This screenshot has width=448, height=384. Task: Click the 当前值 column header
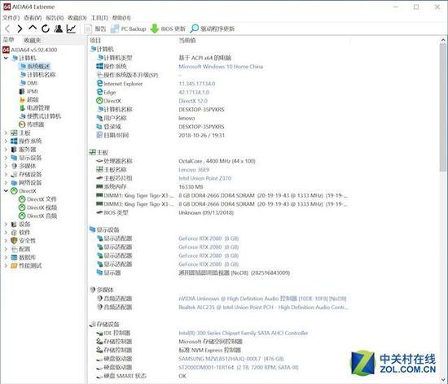[187, 40]
